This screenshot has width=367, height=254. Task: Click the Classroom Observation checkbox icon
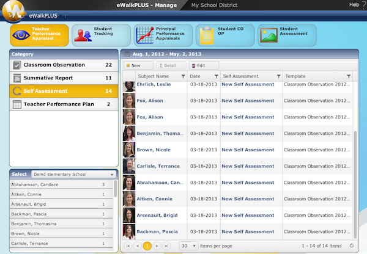[x=17, y=65]
